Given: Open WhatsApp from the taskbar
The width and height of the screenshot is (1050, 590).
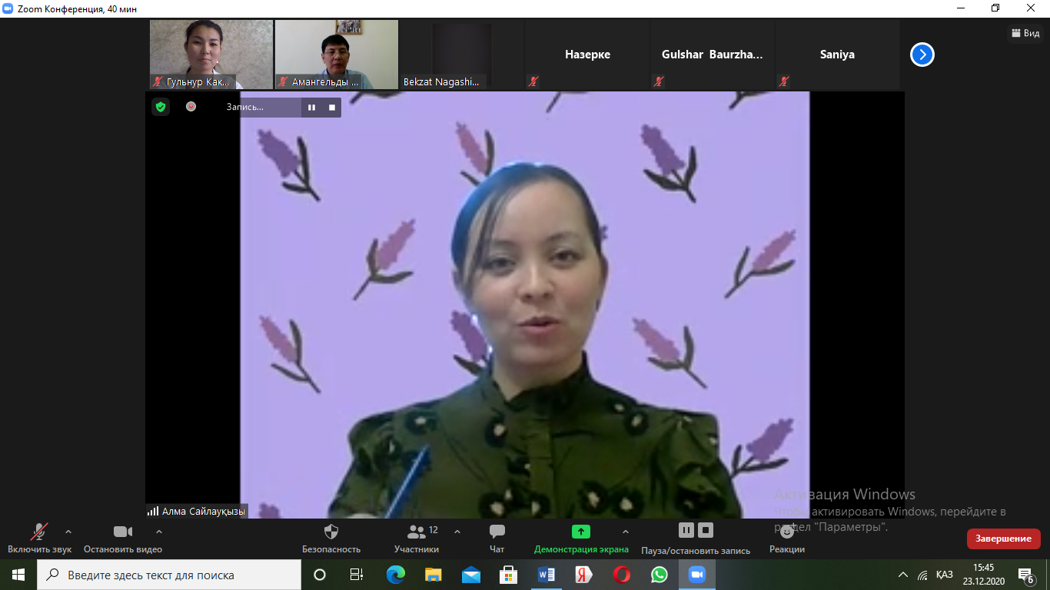Looking at the screenshot, I should tap(660, 575).
